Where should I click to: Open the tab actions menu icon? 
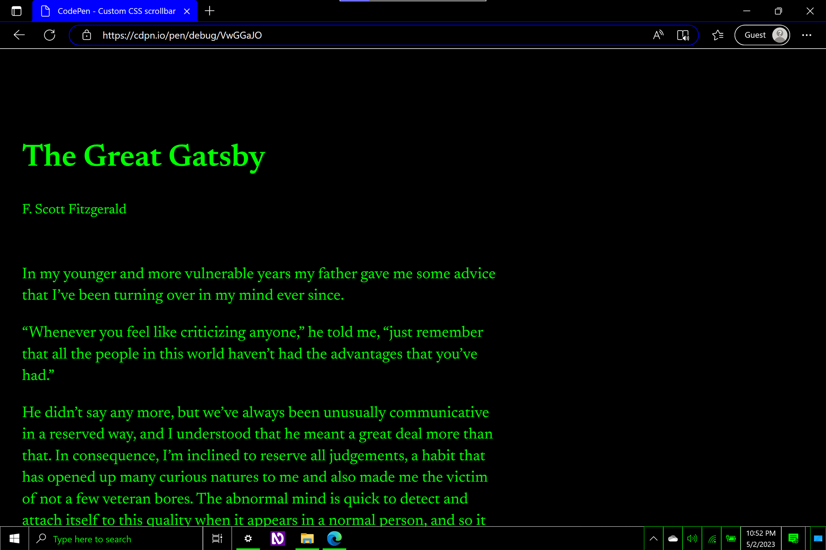[x=16, y=11]
